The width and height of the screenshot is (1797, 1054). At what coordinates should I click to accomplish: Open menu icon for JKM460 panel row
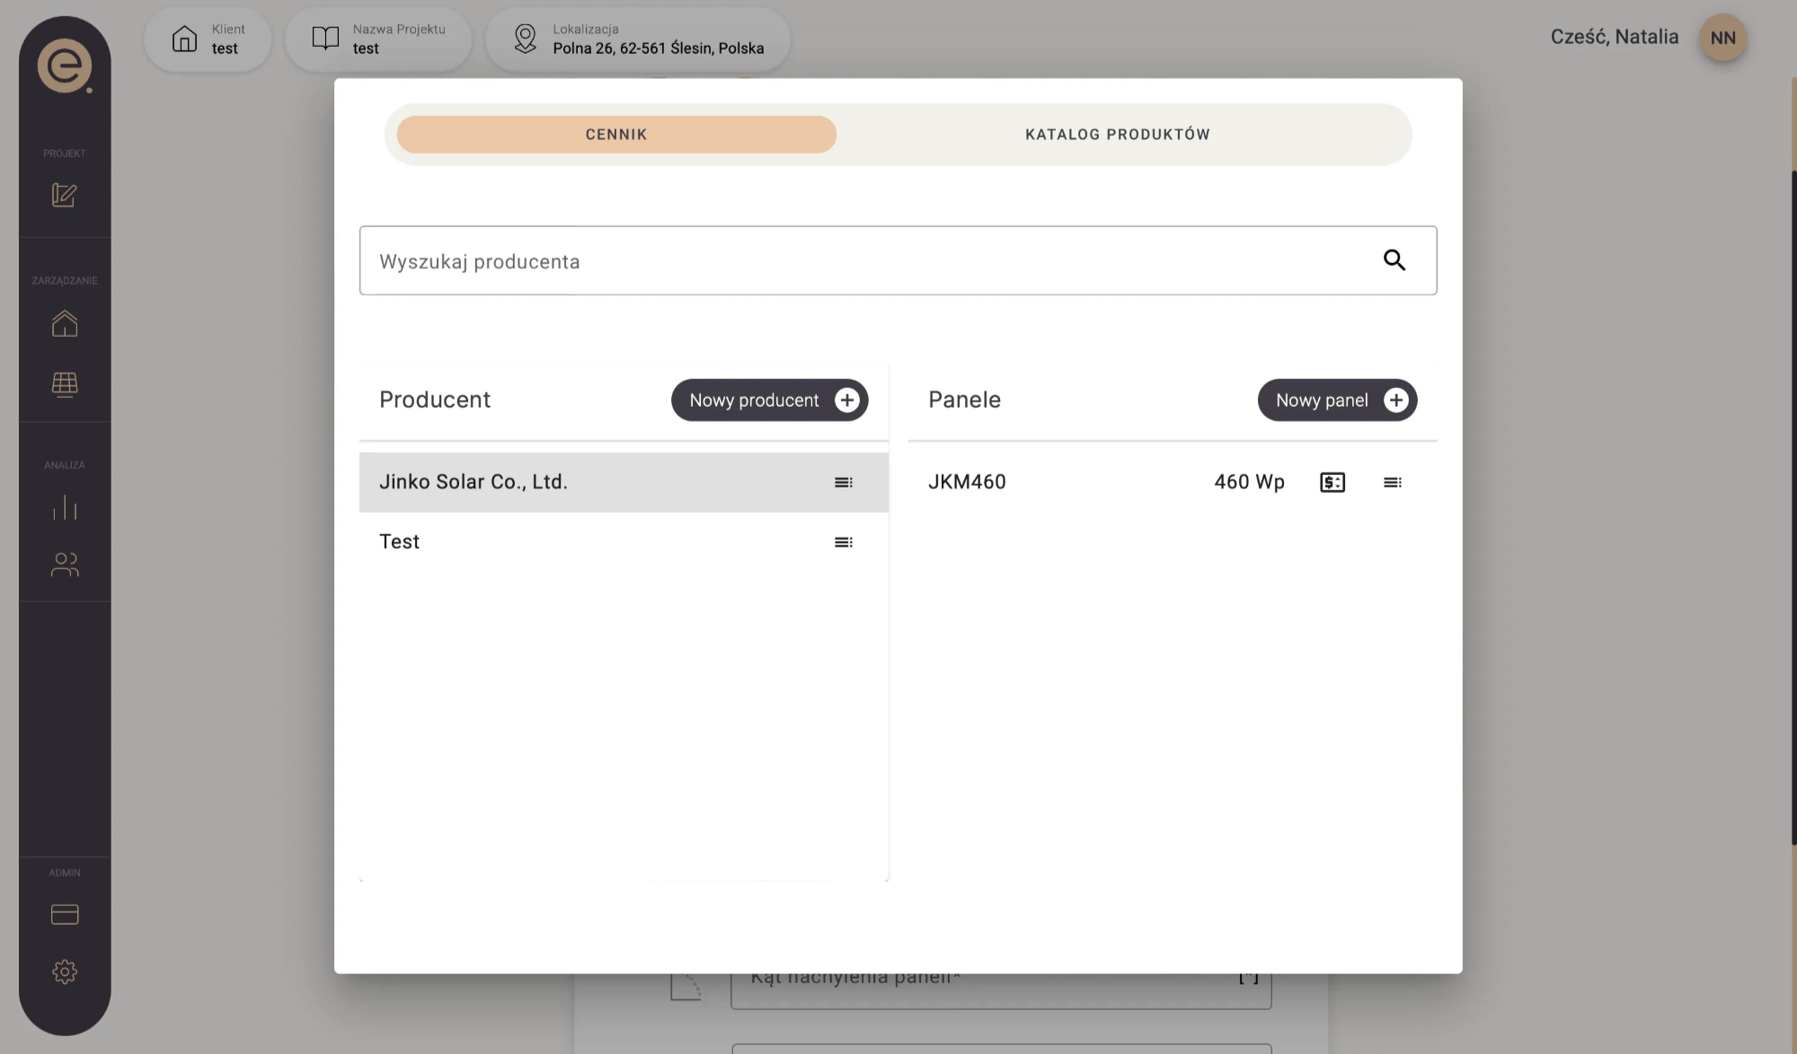coord(1392,482)
